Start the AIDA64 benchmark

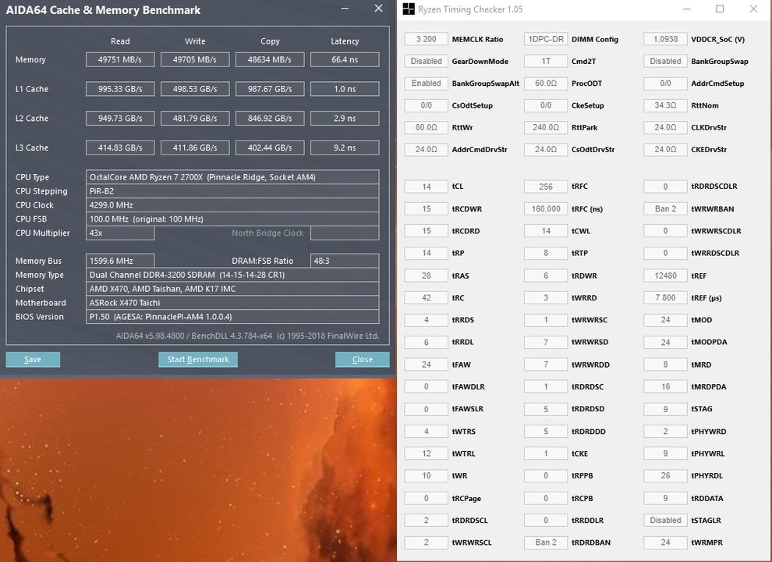click(x=198, y=359)
